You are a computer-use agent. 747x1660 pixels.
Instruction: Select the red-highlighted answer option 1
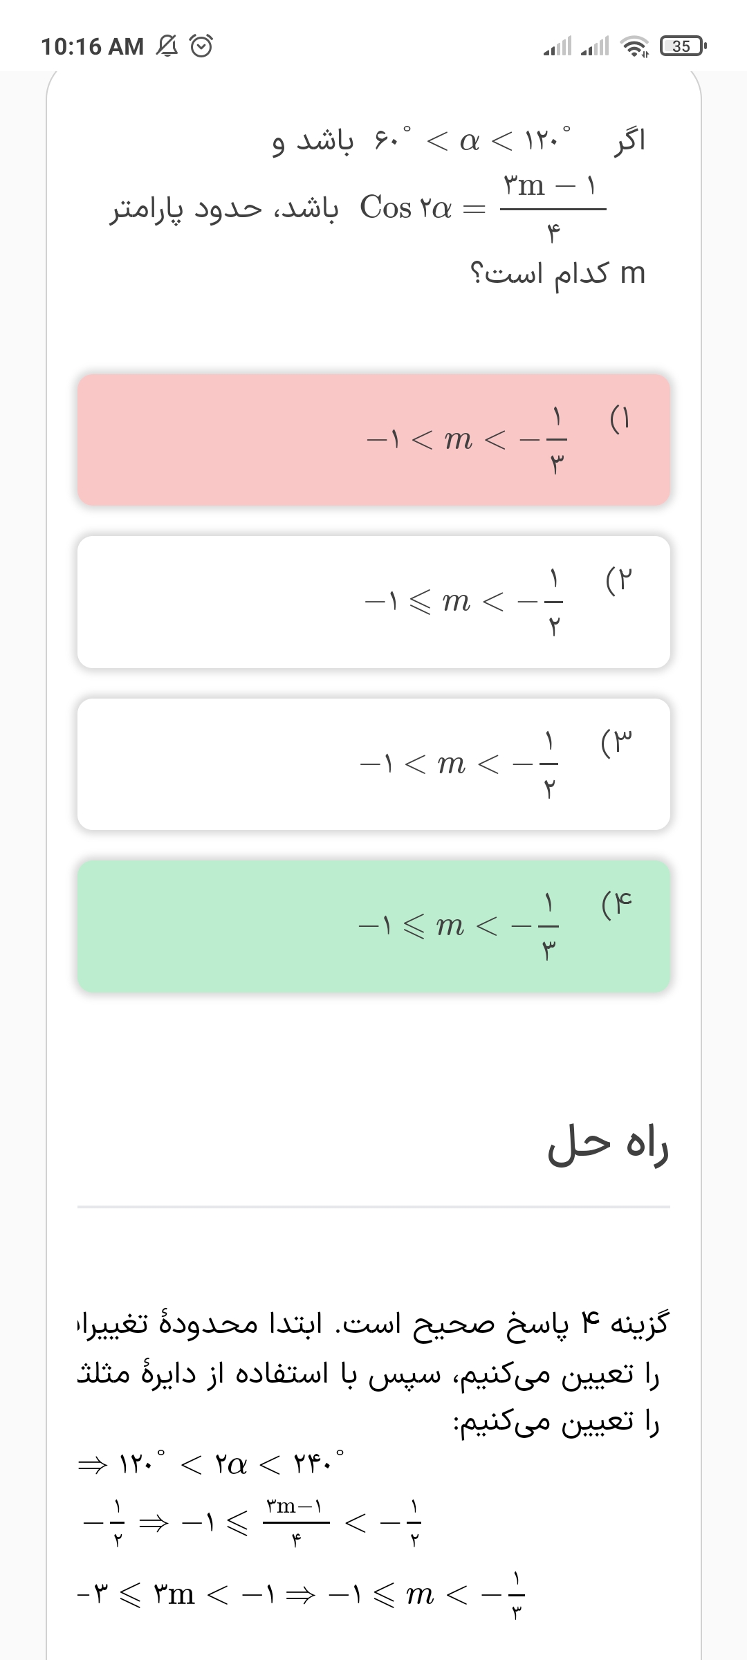click(373, 440)
